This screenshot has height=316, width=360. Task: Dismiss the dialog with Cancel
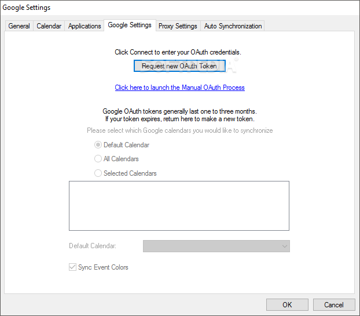coord(334,305)
